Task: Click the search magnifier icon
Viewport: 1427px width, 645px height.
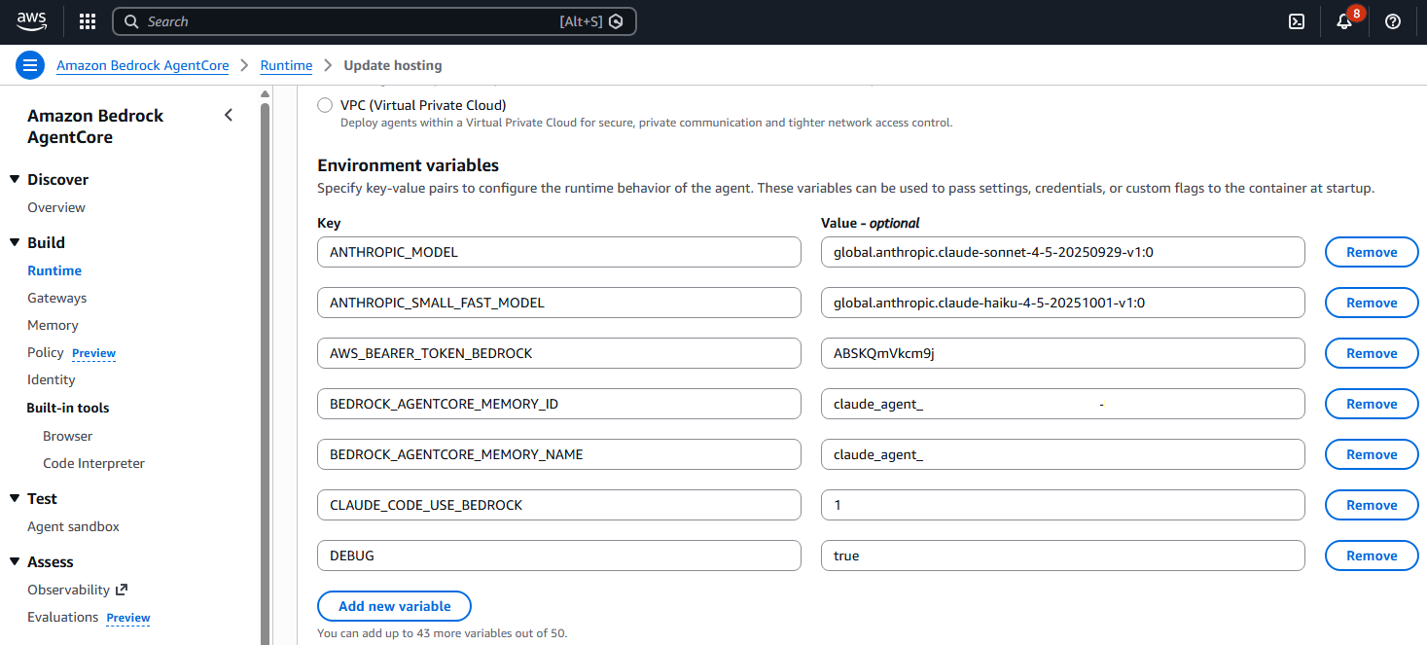Action: click(x=132, y=21)
